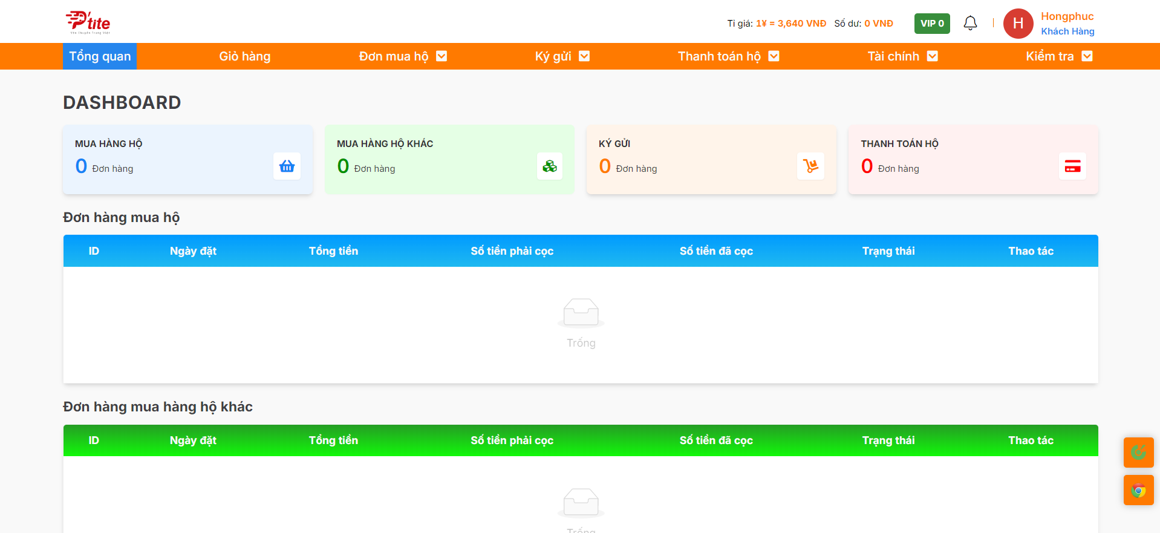Open the Đơn mua hộ menu label

[x=393, y=56]
